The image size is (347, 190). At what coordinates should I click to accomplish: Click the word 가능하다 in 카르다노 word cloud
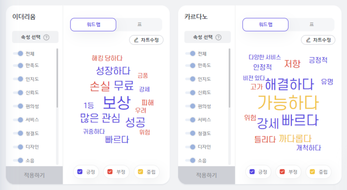[288, 102]
